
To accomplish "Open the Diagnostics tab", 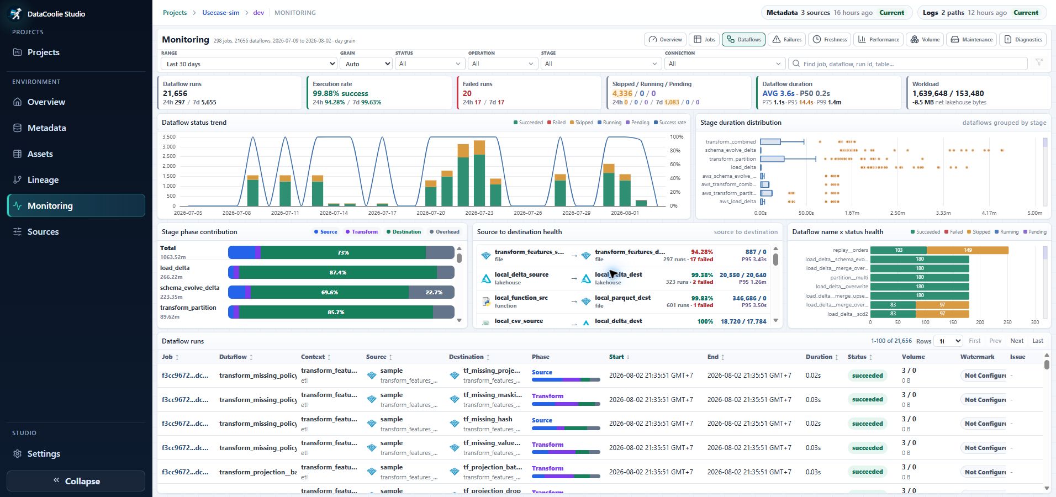I will click(x=1023, y=39).
